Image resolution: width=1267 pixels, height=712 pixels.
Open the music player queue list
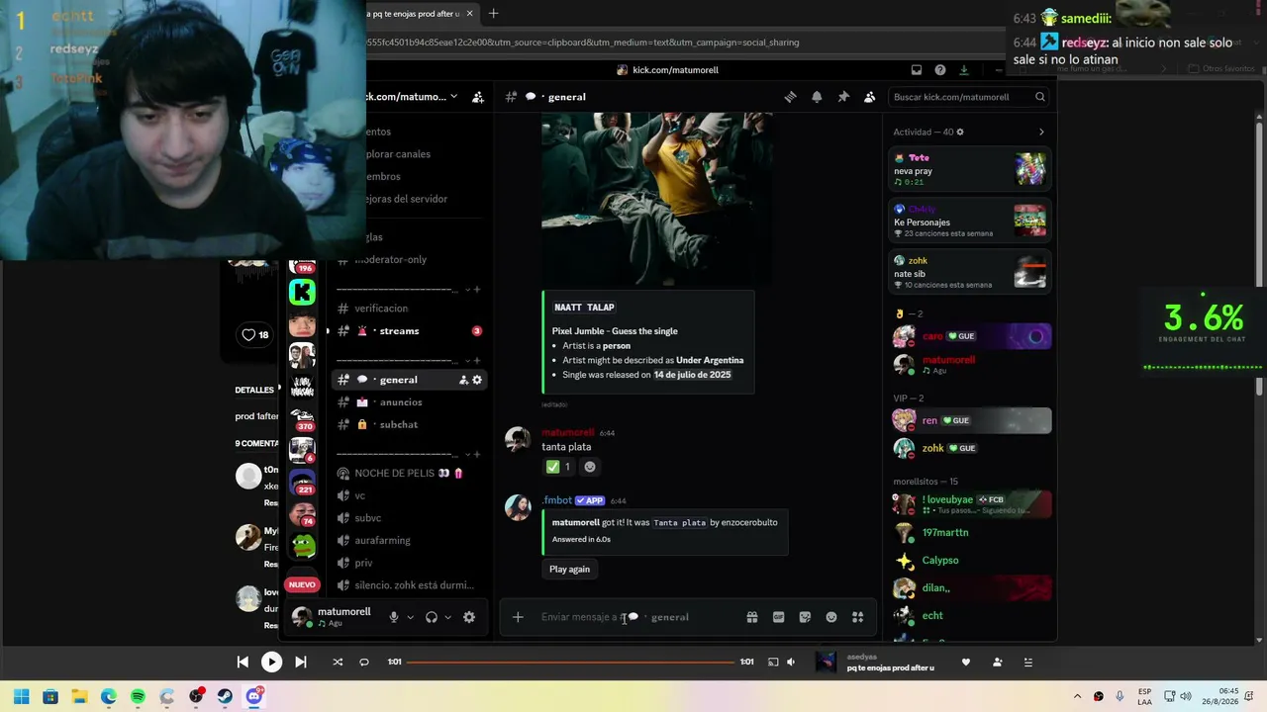1027,662
